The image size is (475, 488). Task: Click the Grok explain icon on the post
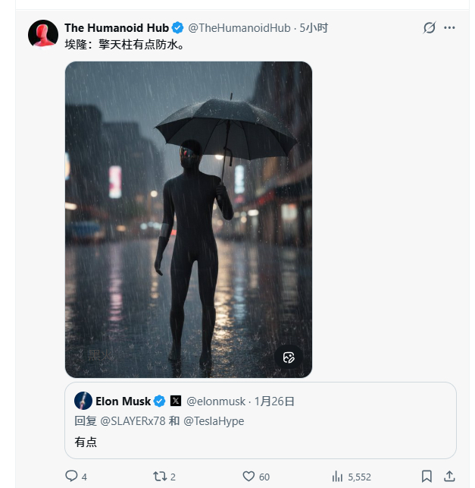[x=430, y=27]
